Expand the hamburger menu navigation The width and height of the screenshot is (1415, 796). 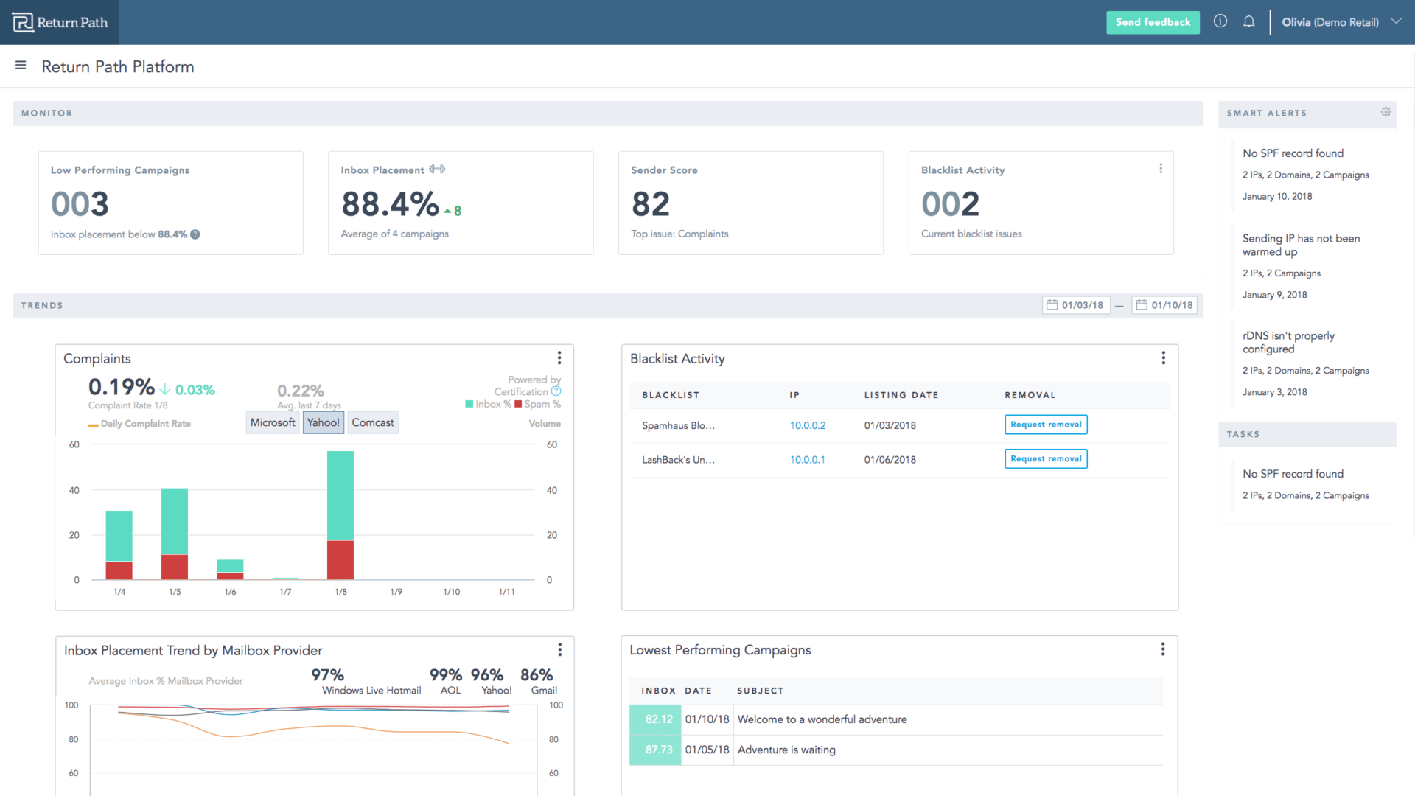click(19, 66)
